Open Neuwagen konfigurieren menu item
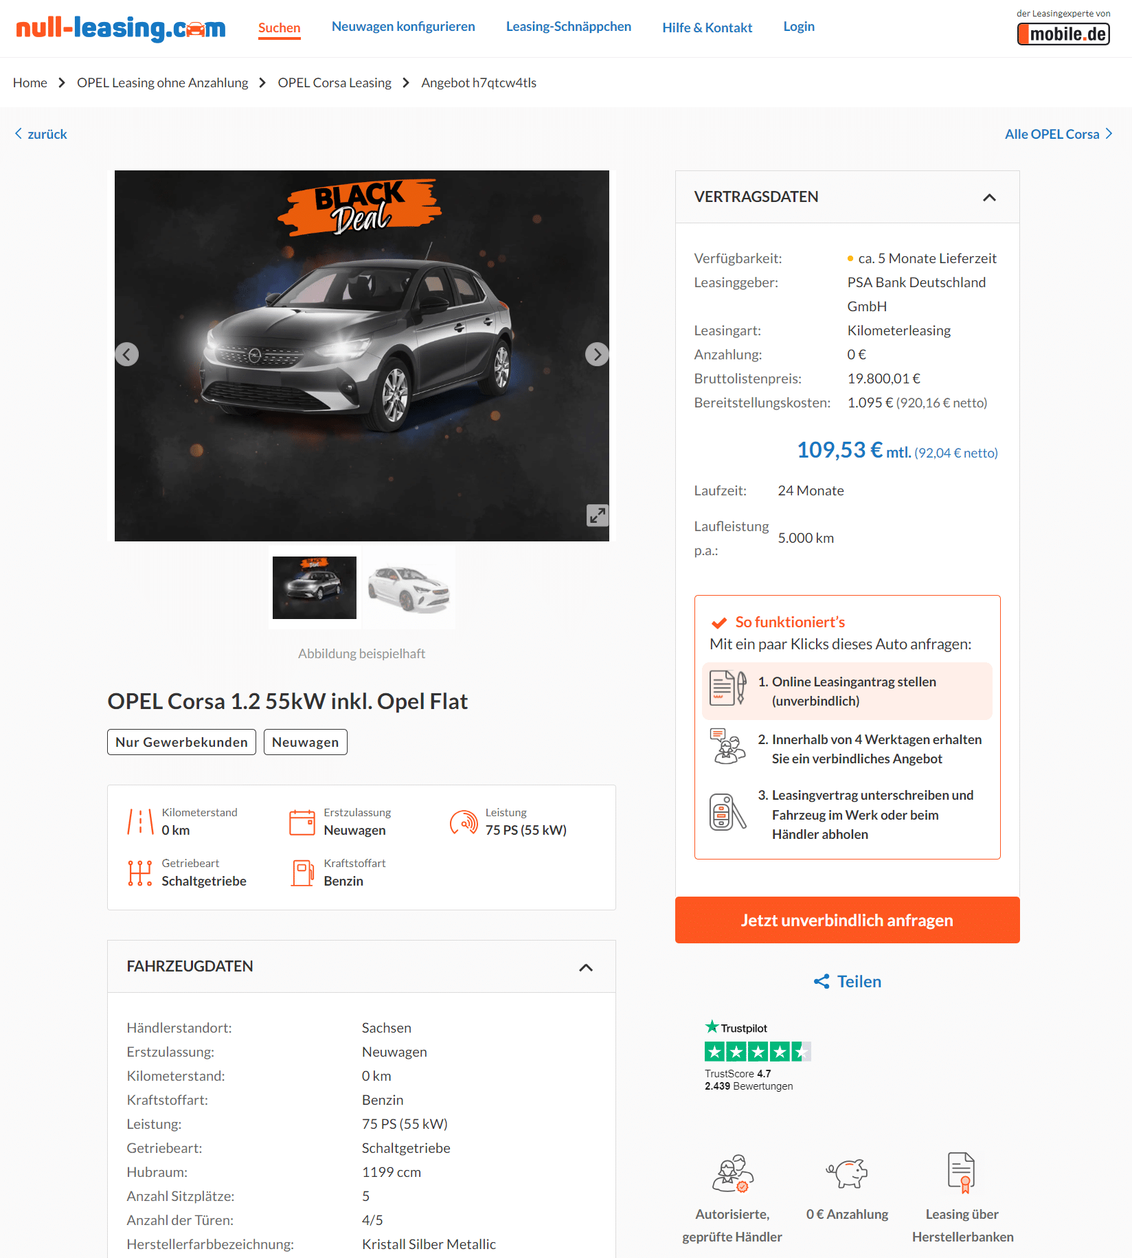The width and height of the screenshot is (1132, 1258). pos(403,27)
